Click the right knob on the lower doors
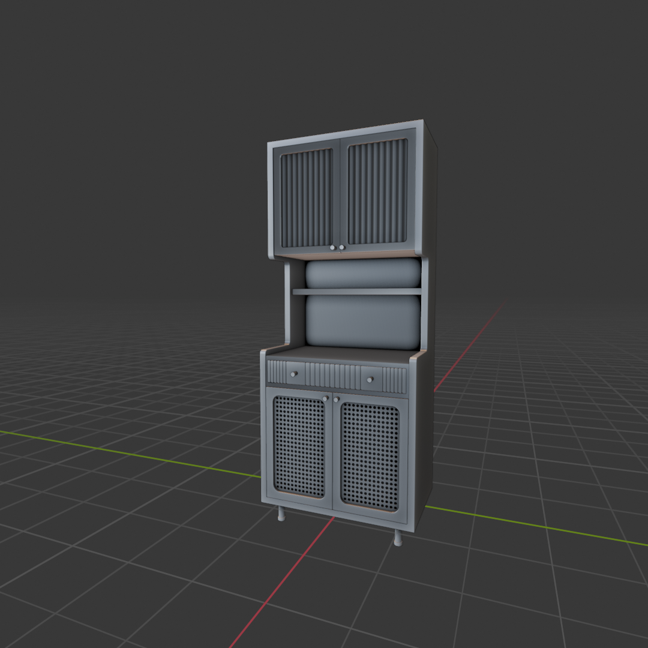This screenshot has height=648, width=648. (336, 399)
